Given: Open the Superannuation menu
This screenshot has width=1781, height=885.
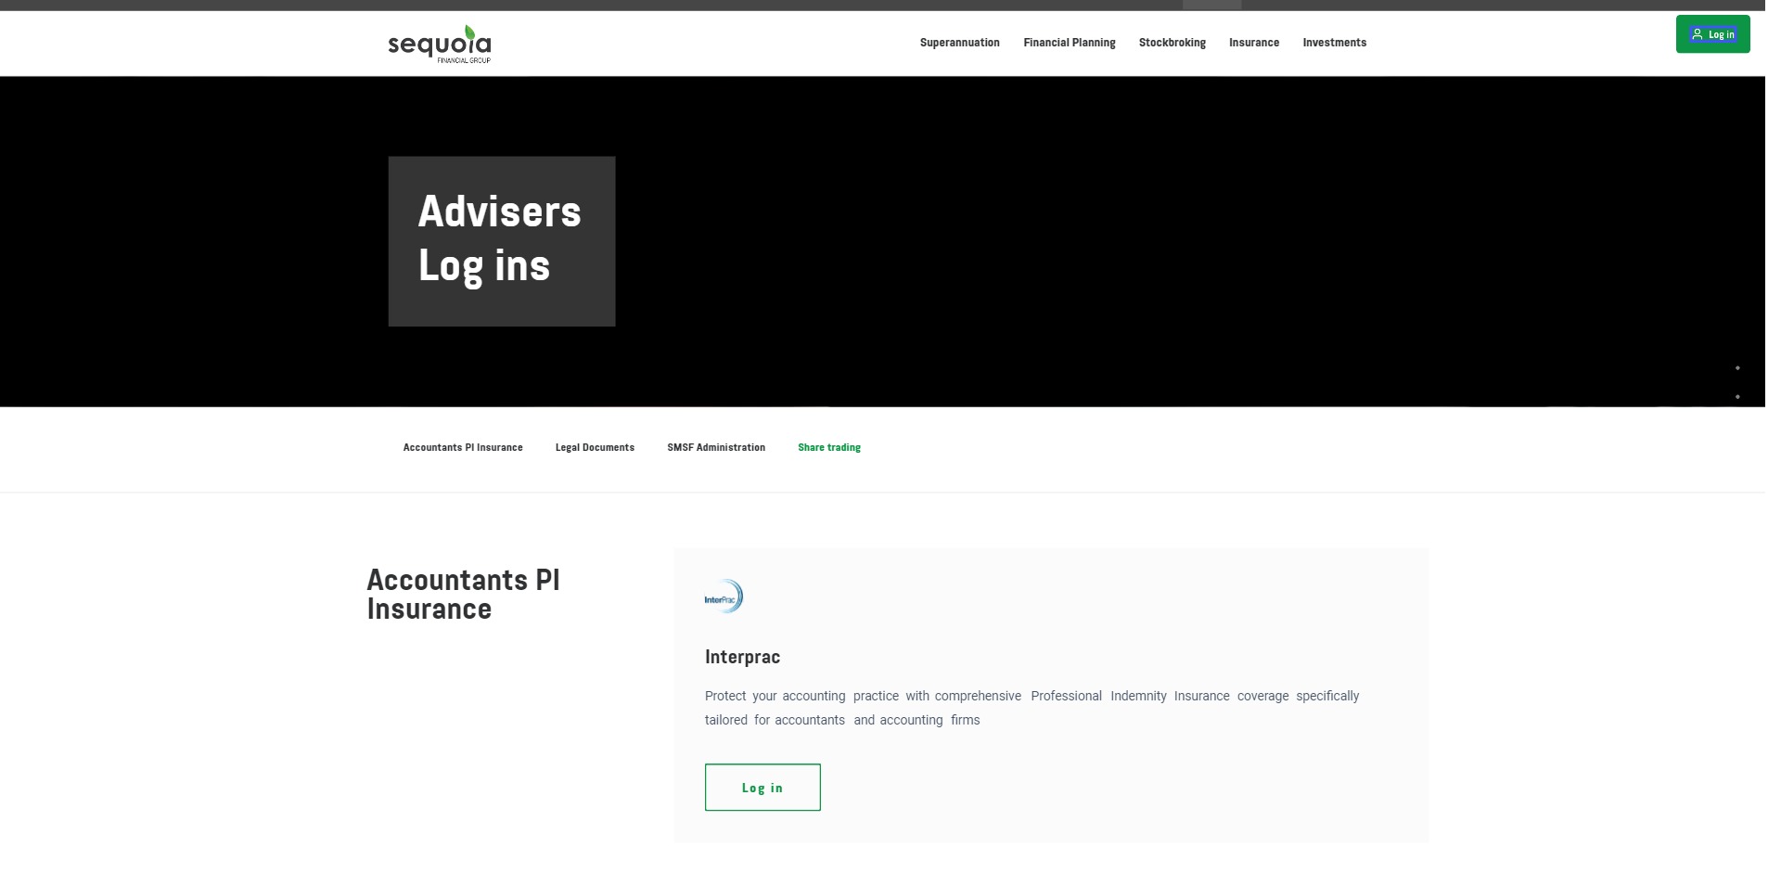Looking at the screenshot, I should point(959,43).
